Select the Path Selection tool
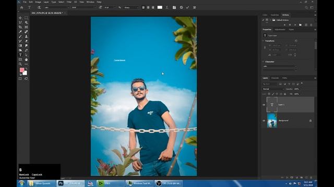 [26, 55]
